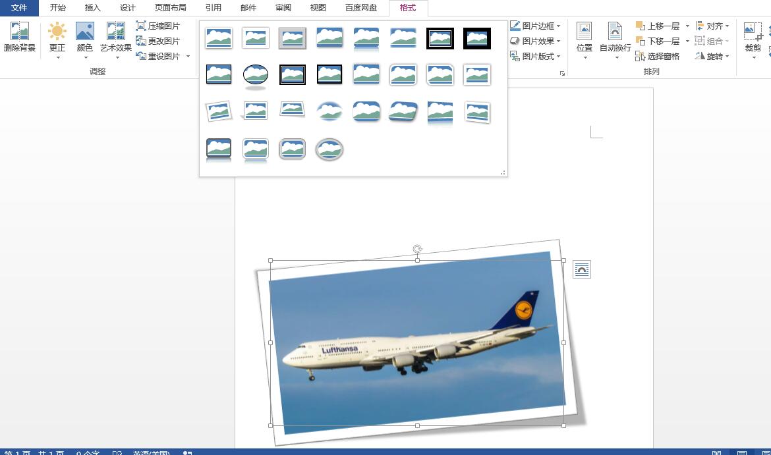
Task: Open picture format dialog launcher
Action: point(562,73)
